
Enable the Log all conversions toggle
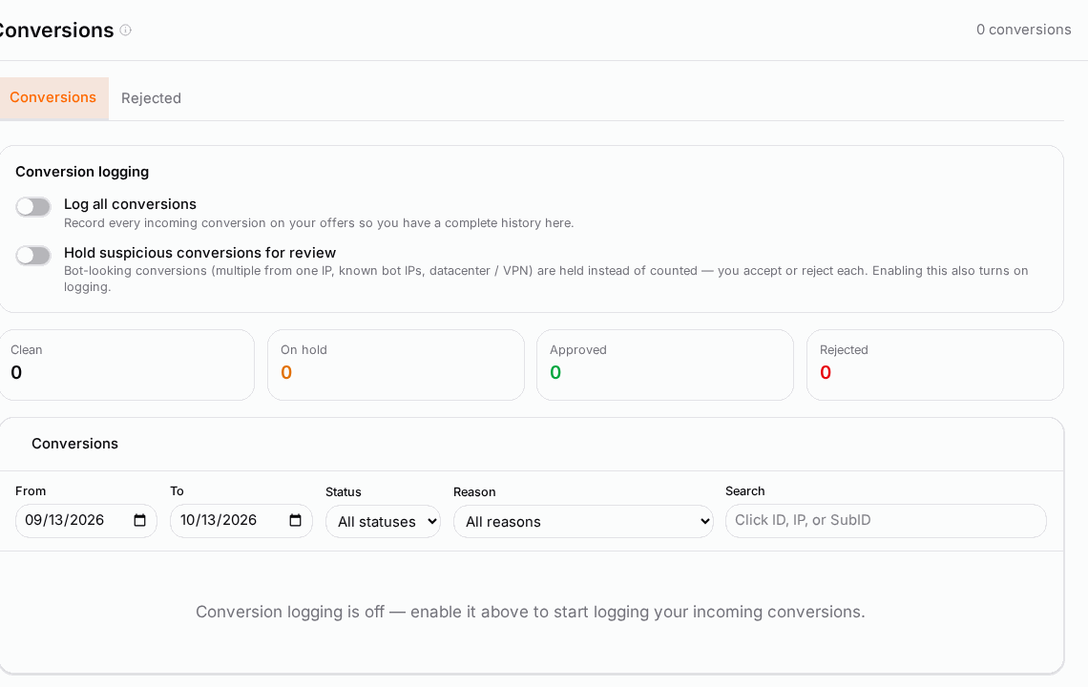click(33, 207)
